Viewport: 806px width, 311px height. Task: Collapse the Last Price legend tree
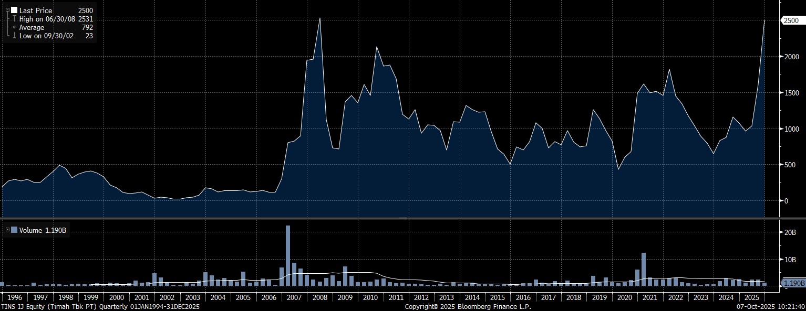pos(7,10)
